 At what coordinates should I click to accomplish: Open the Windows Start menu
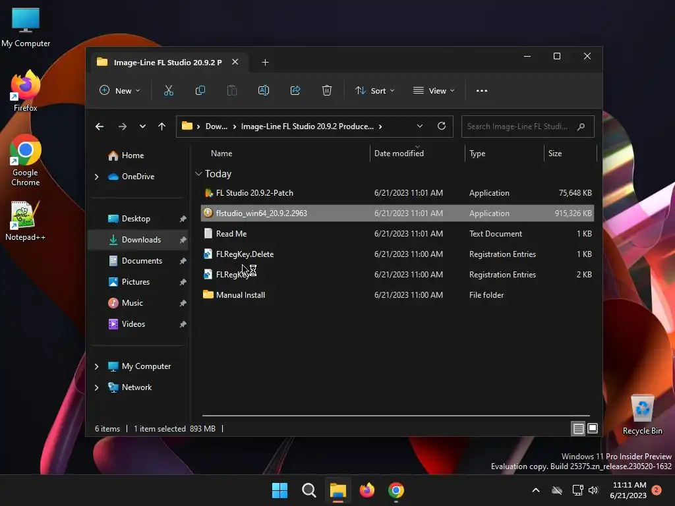click(279, 490)
